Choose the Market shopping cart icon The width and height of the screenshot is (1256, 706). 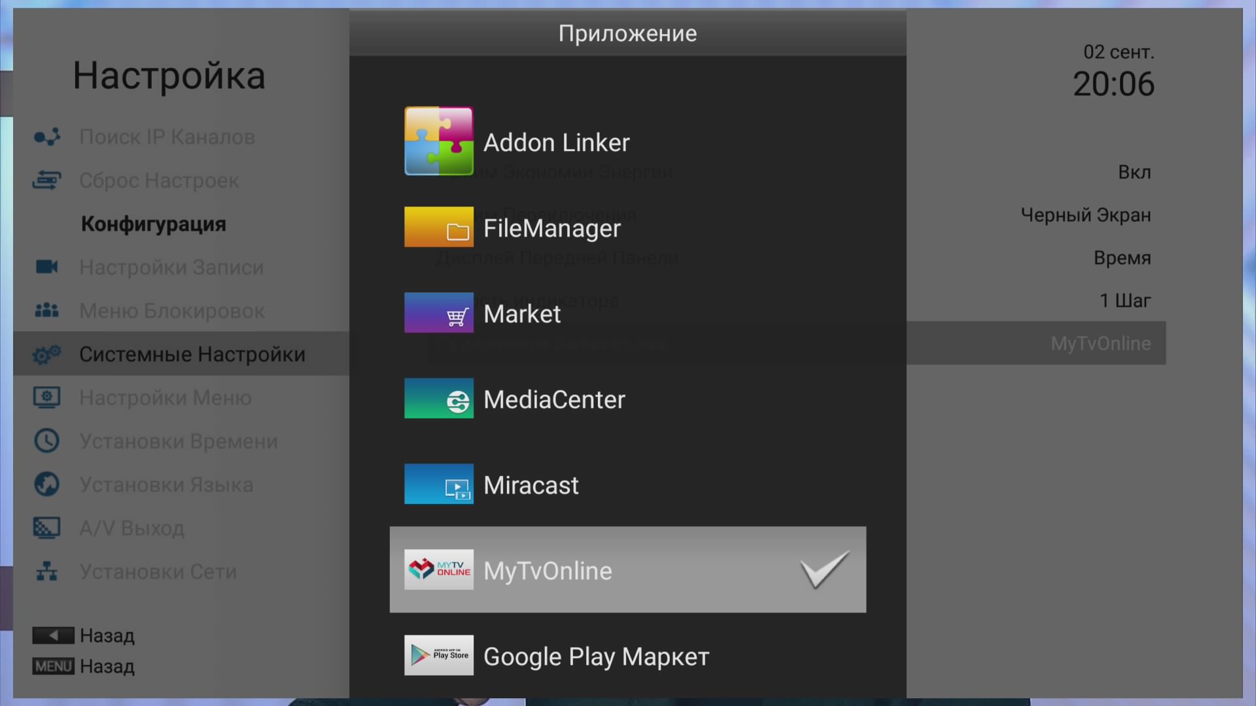click(438, 312)
